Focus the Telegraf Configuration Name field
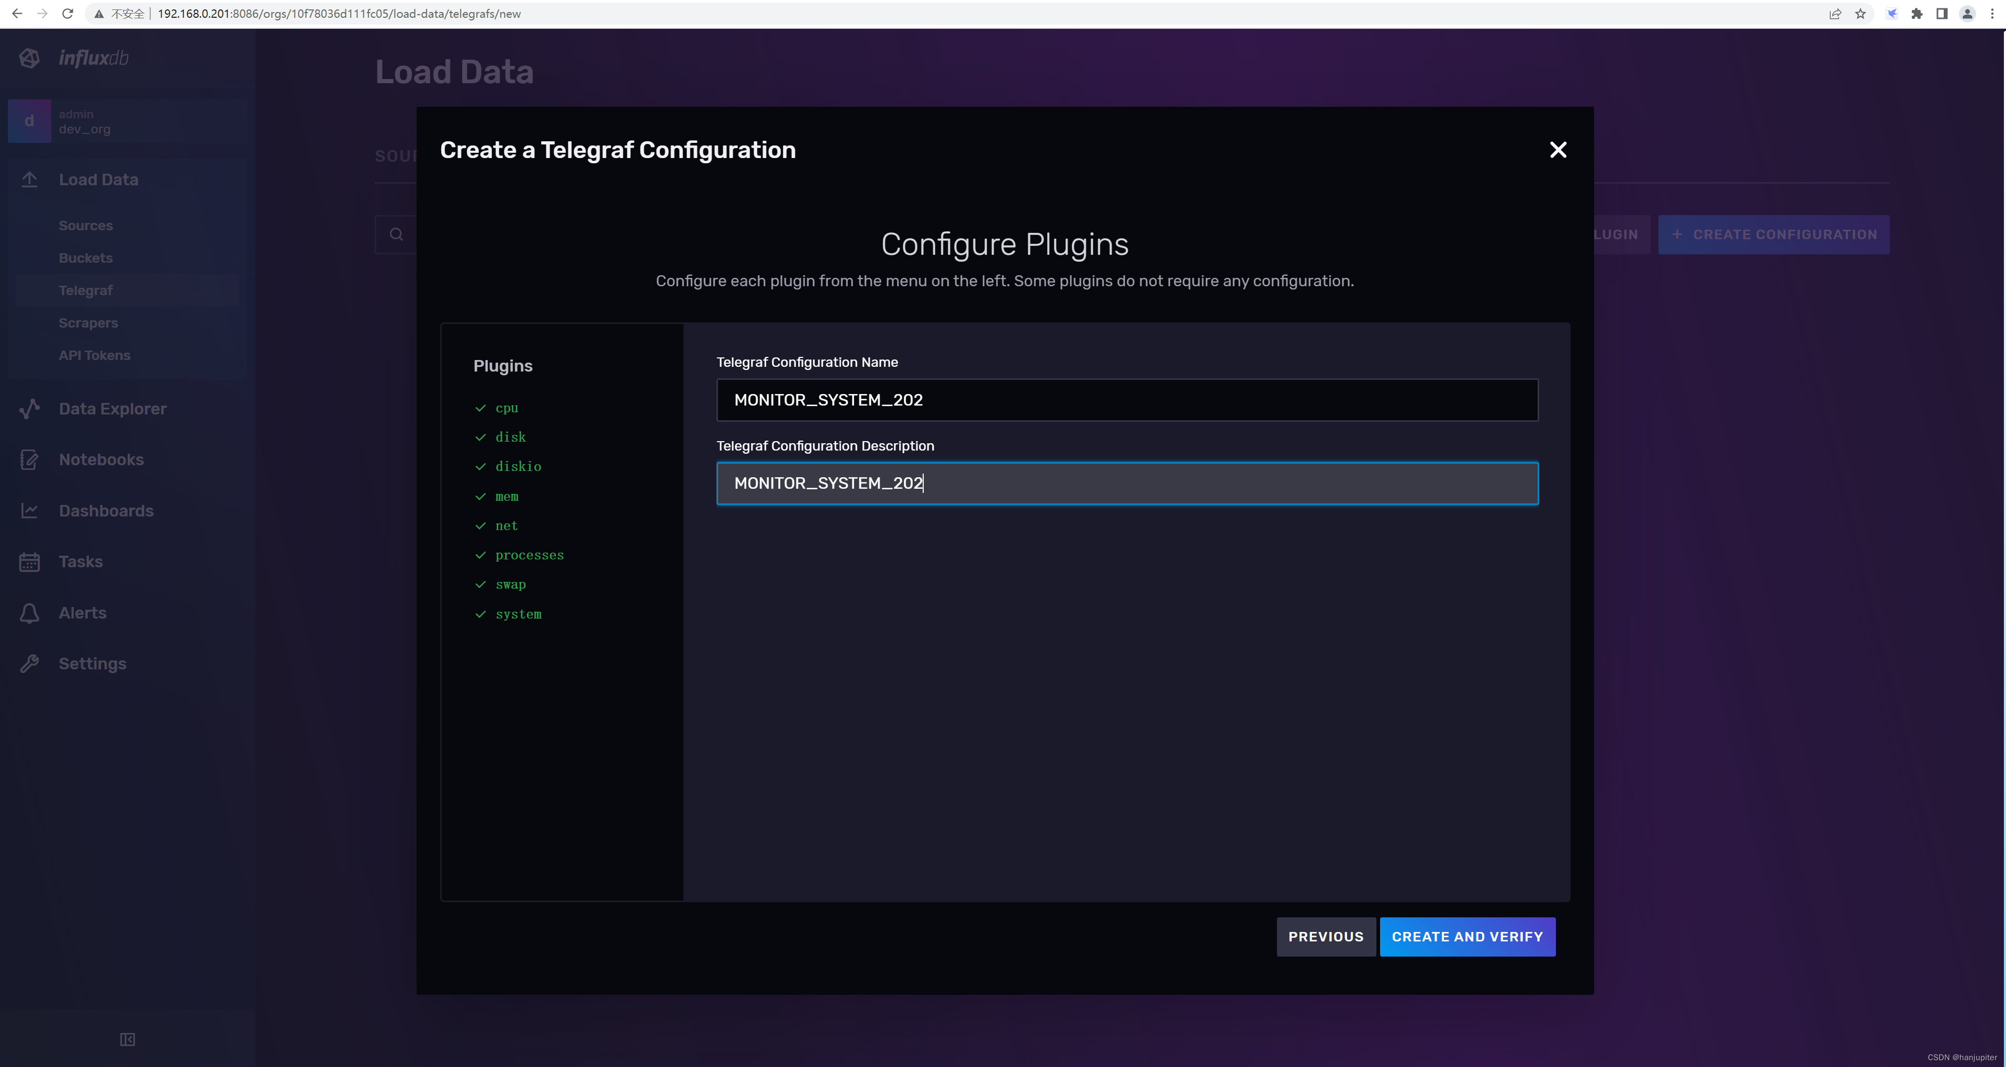The height and width of the screenshot is (1067, 2006). coord(1127,400)
